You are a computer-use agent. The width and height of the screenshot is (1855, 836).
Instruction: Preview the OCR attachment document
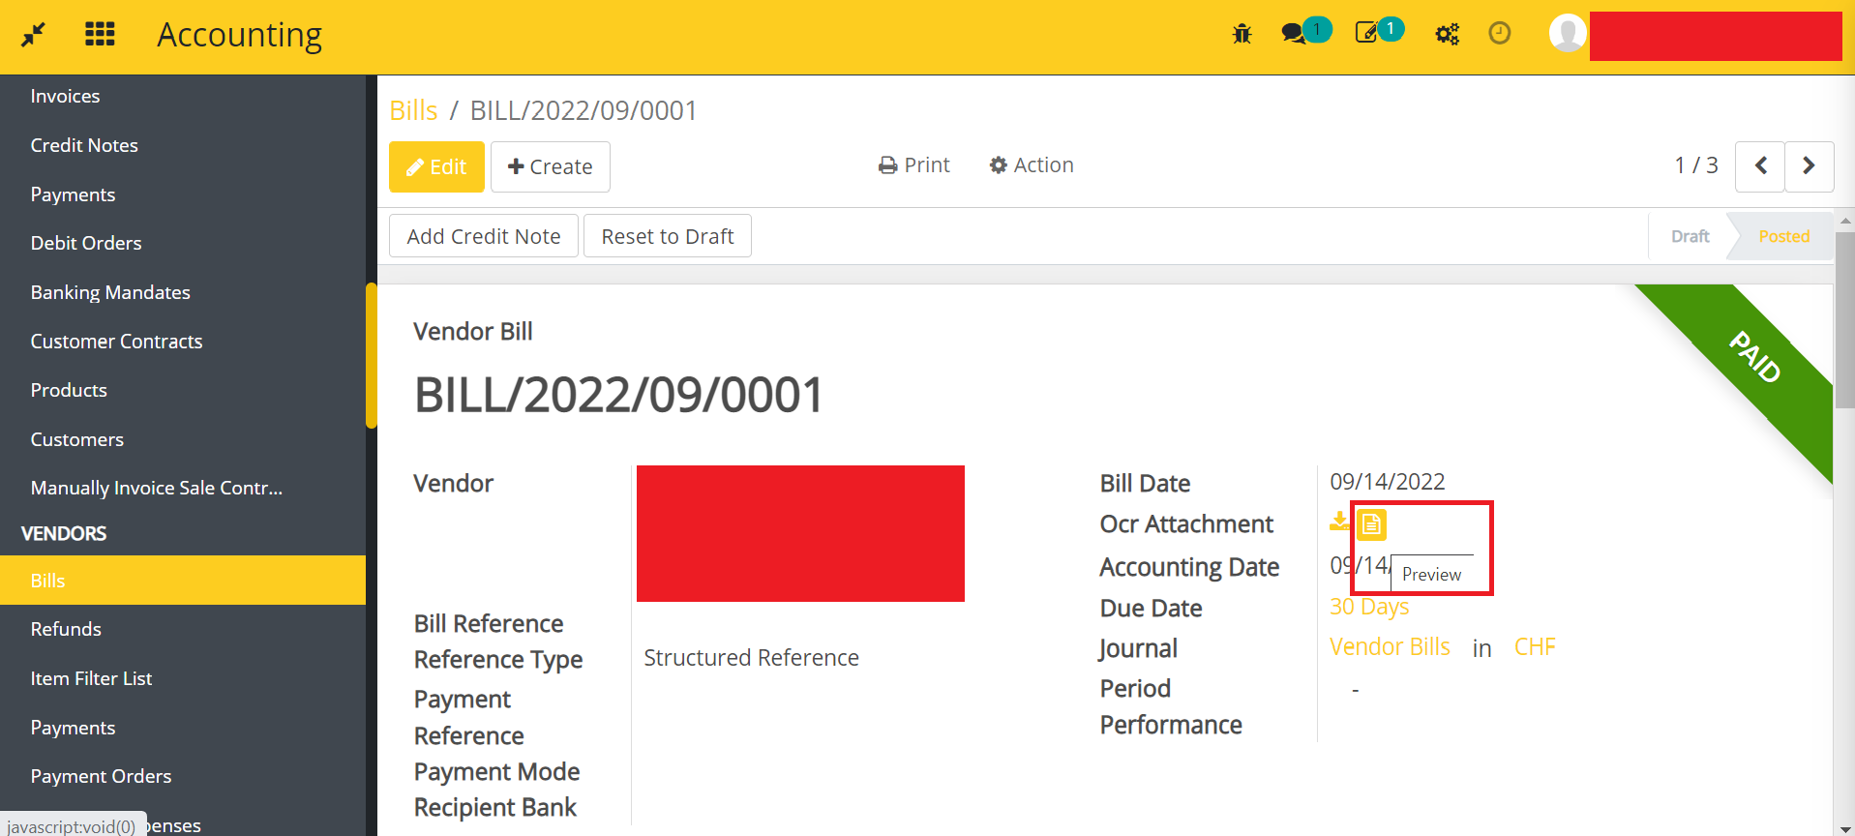[1371, 524]
